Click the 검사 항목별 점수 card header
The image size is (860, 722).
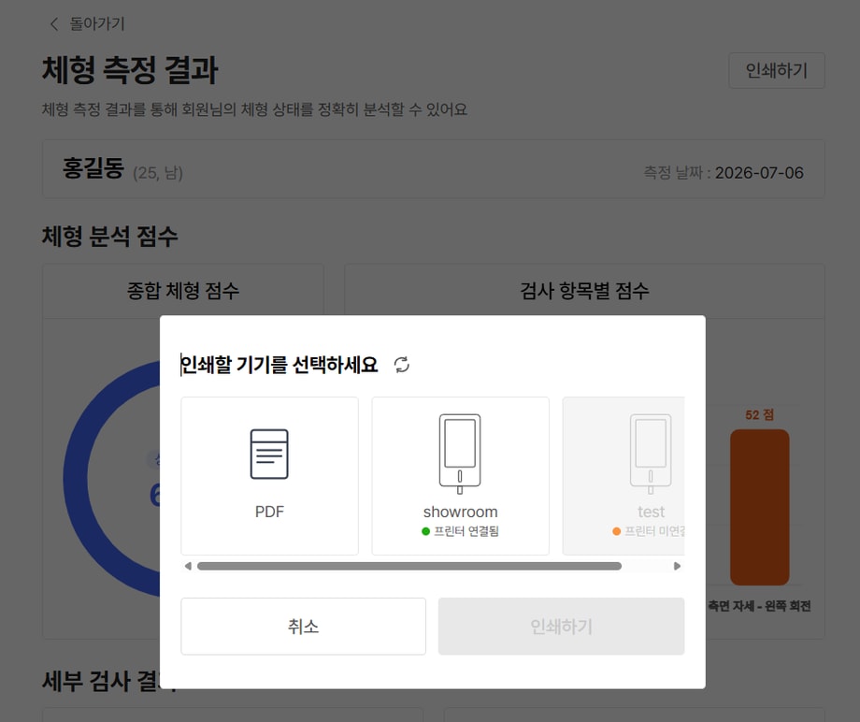pos(584,291)
